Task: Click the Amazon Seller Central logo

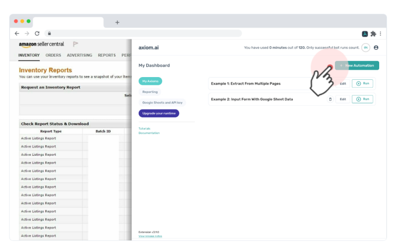Action: pos(42,45)
